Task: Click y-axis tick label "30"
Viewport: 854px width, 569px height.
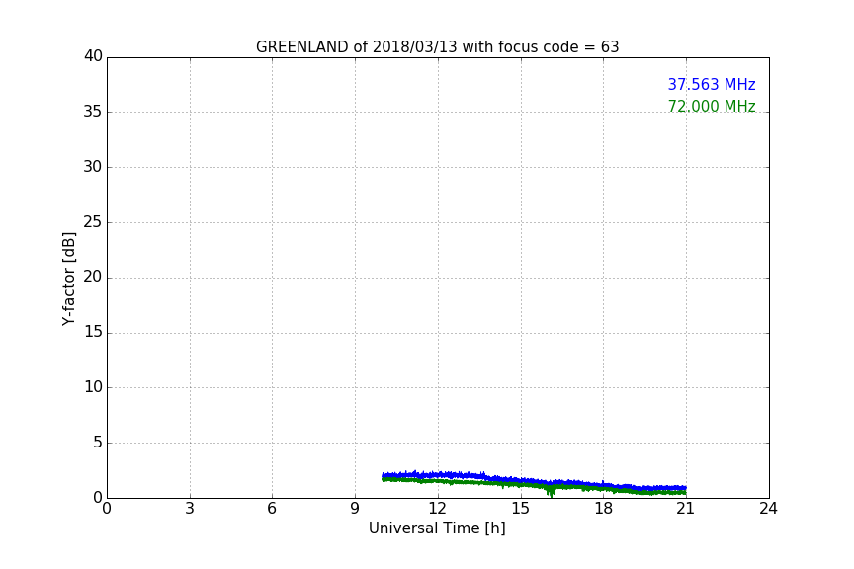Action: coord(93,167)
